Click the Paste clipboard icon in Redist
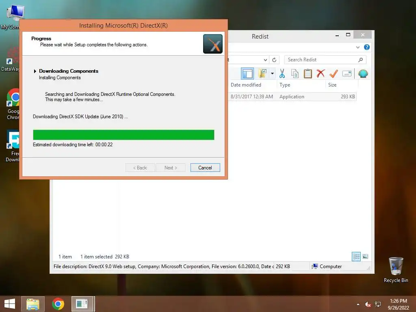Screen dimensions: 416x312 (308, 74)
